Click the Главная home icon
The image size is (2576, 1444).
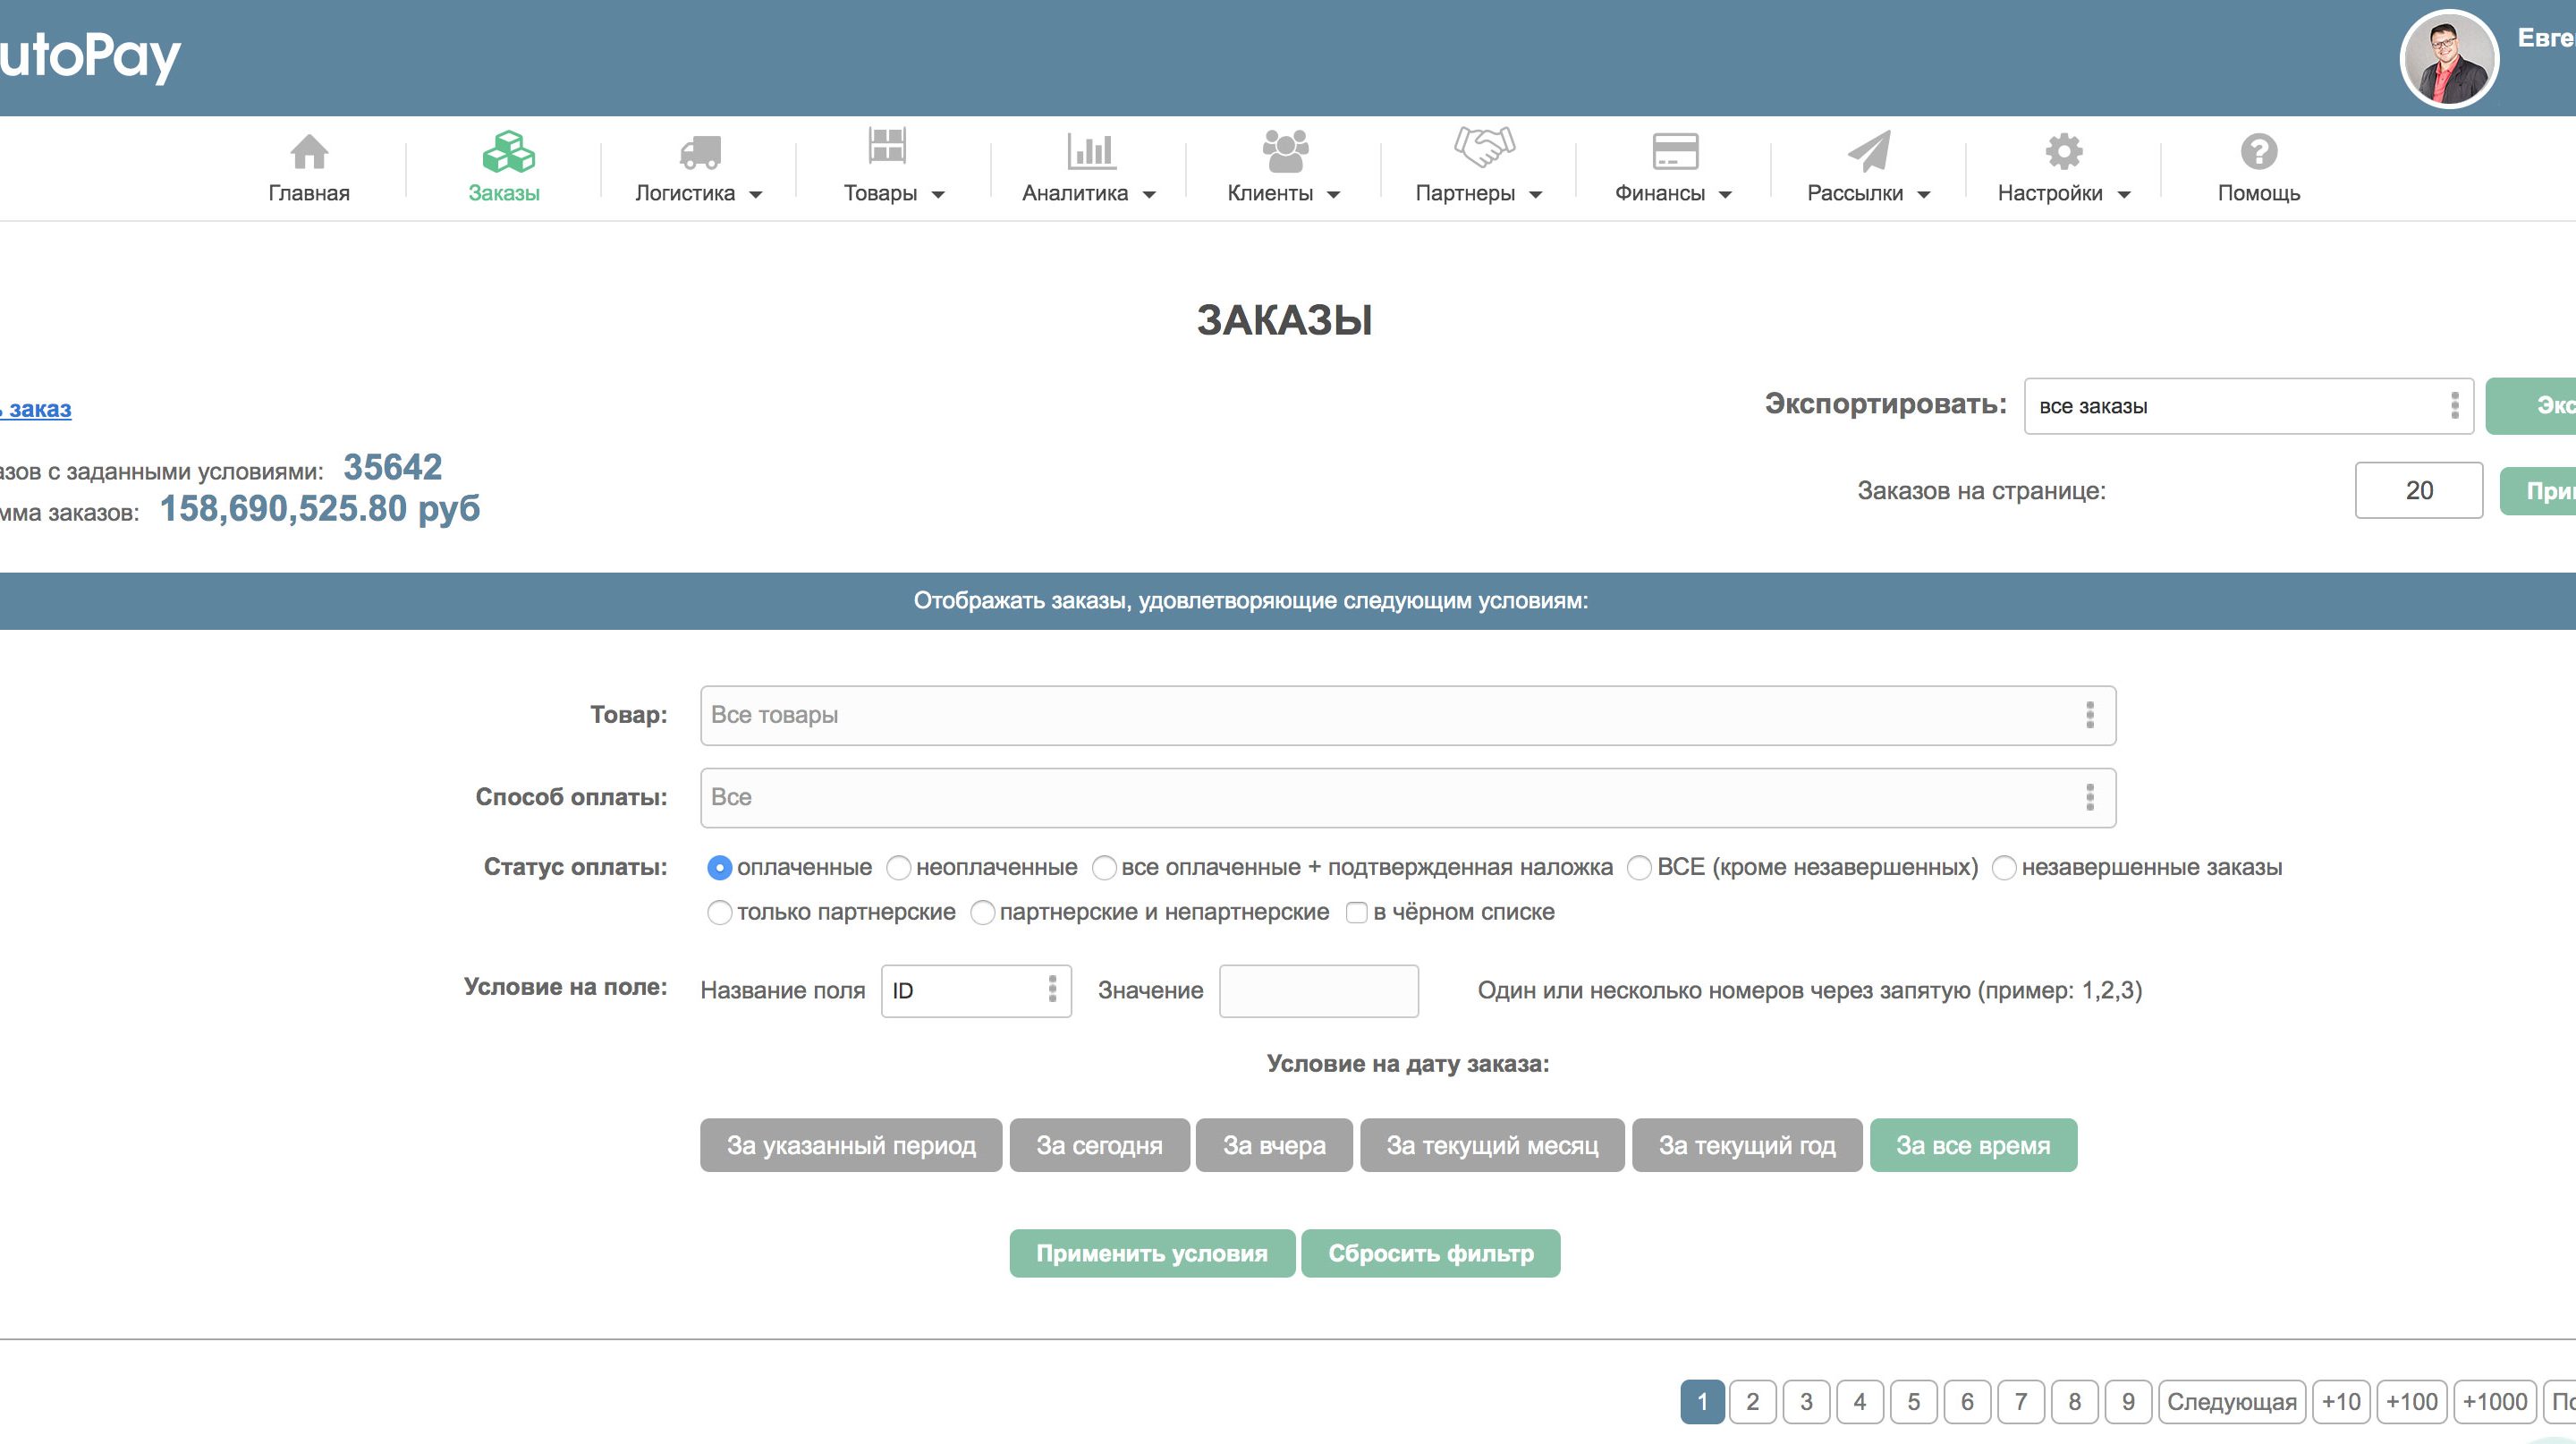tap(309, 152)
